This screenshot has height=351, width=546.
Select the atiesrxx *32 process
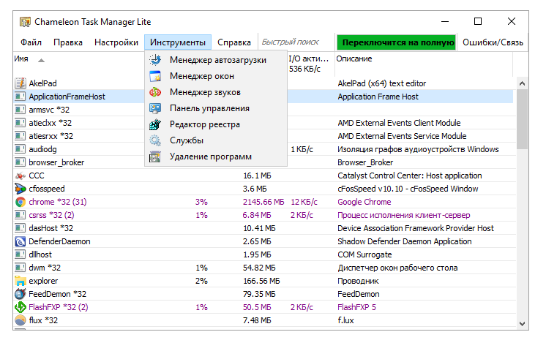point(51,136)
